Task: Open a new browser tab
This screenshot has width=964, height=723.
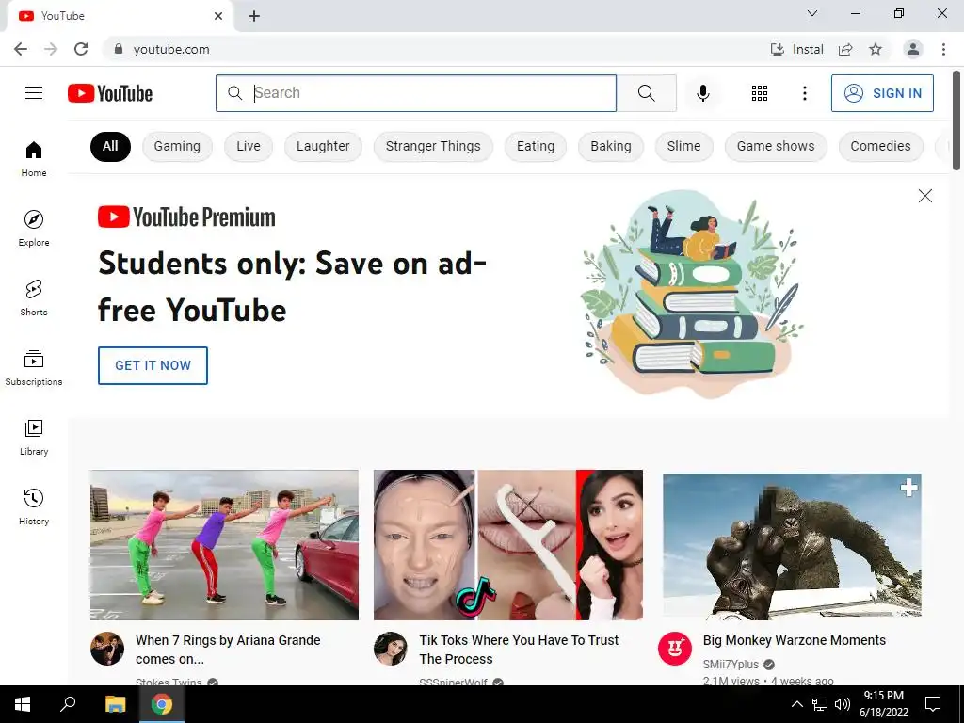Action: tap(254, 16)
